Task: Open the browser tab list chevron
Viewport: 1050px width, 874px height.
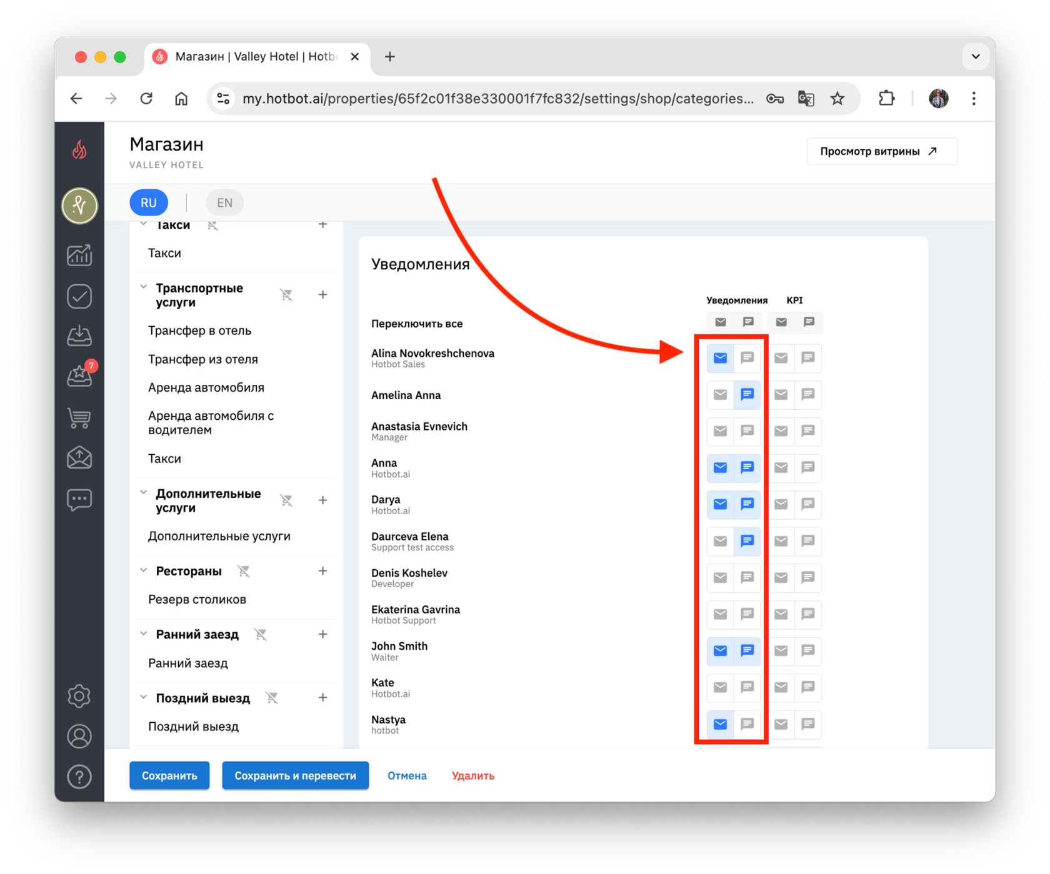Action: (x=976, y=56)
